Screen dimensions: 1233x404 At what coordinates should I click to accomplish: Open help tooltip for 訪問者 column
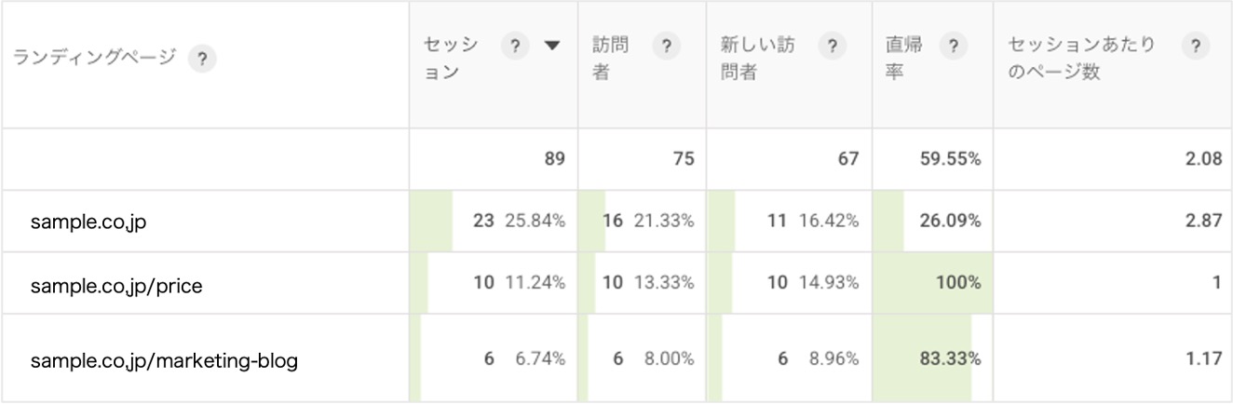click(x=665, y=46)
